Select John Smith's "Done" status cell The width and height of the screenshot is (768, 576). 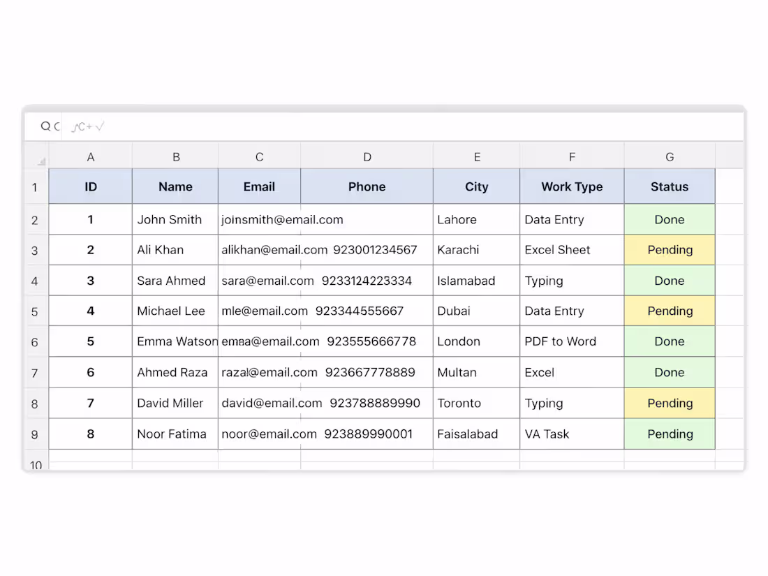pyautogui.click(x=670, y=219)
